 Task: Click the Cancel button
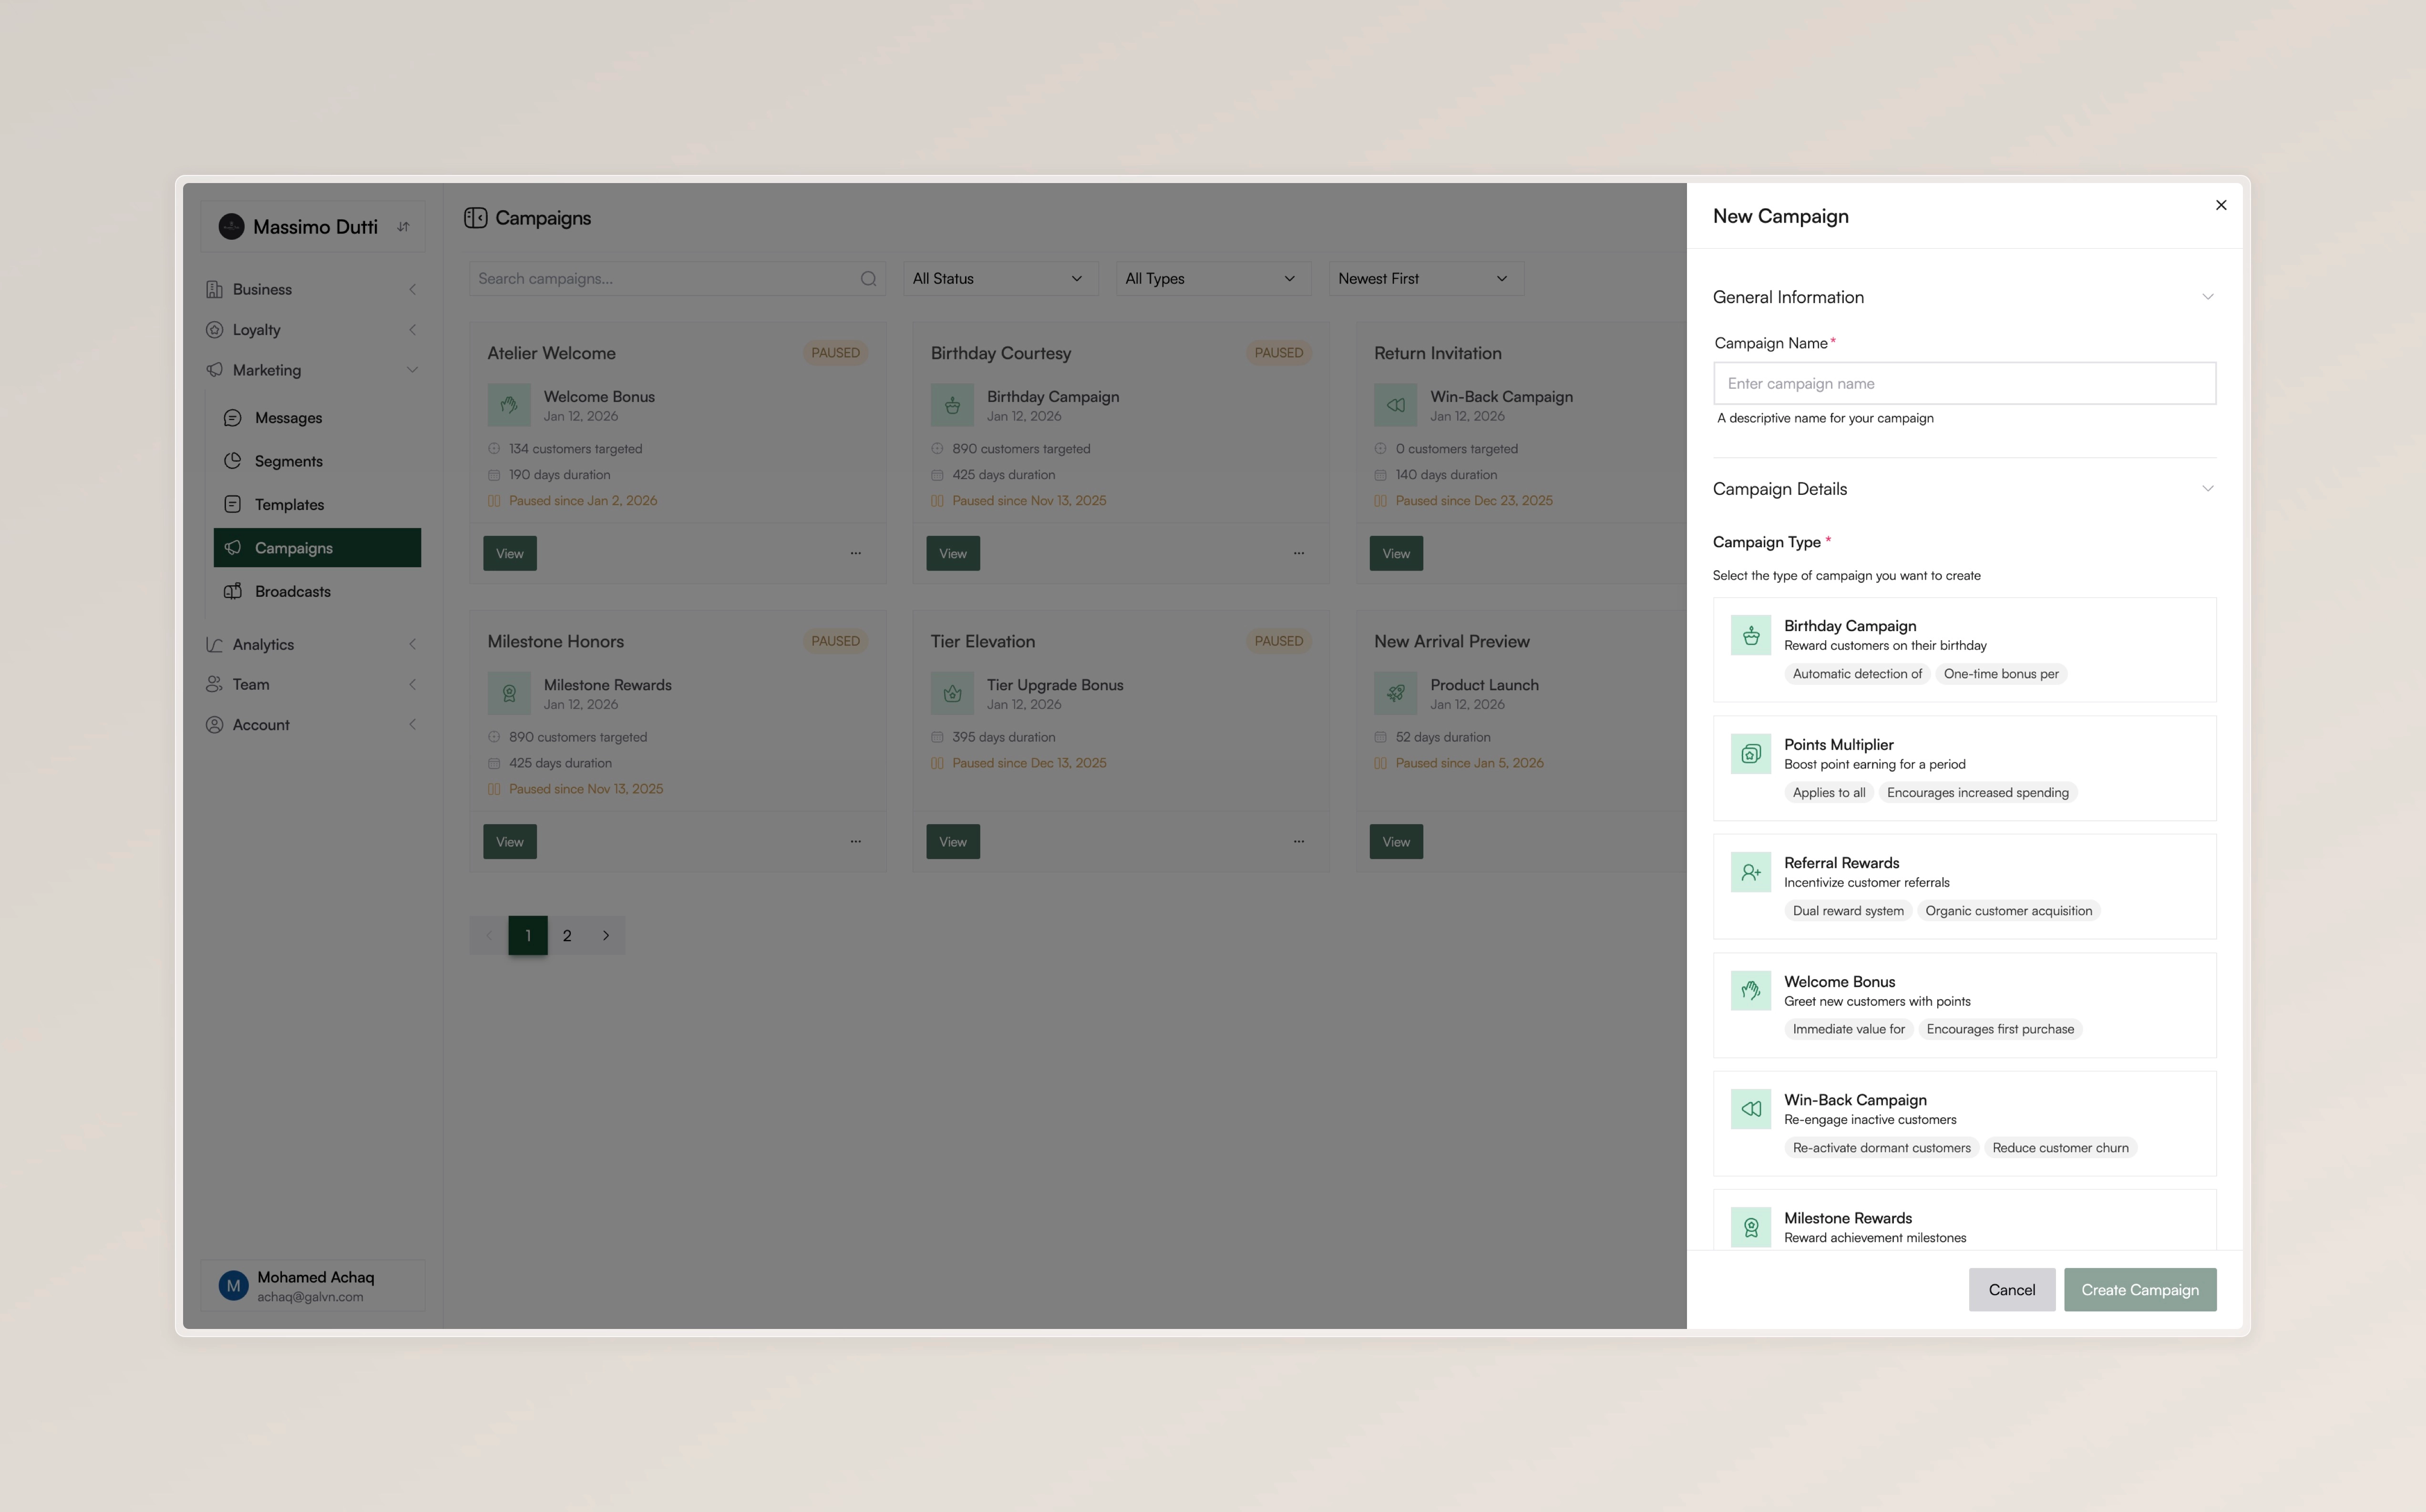(2011, 1290)
